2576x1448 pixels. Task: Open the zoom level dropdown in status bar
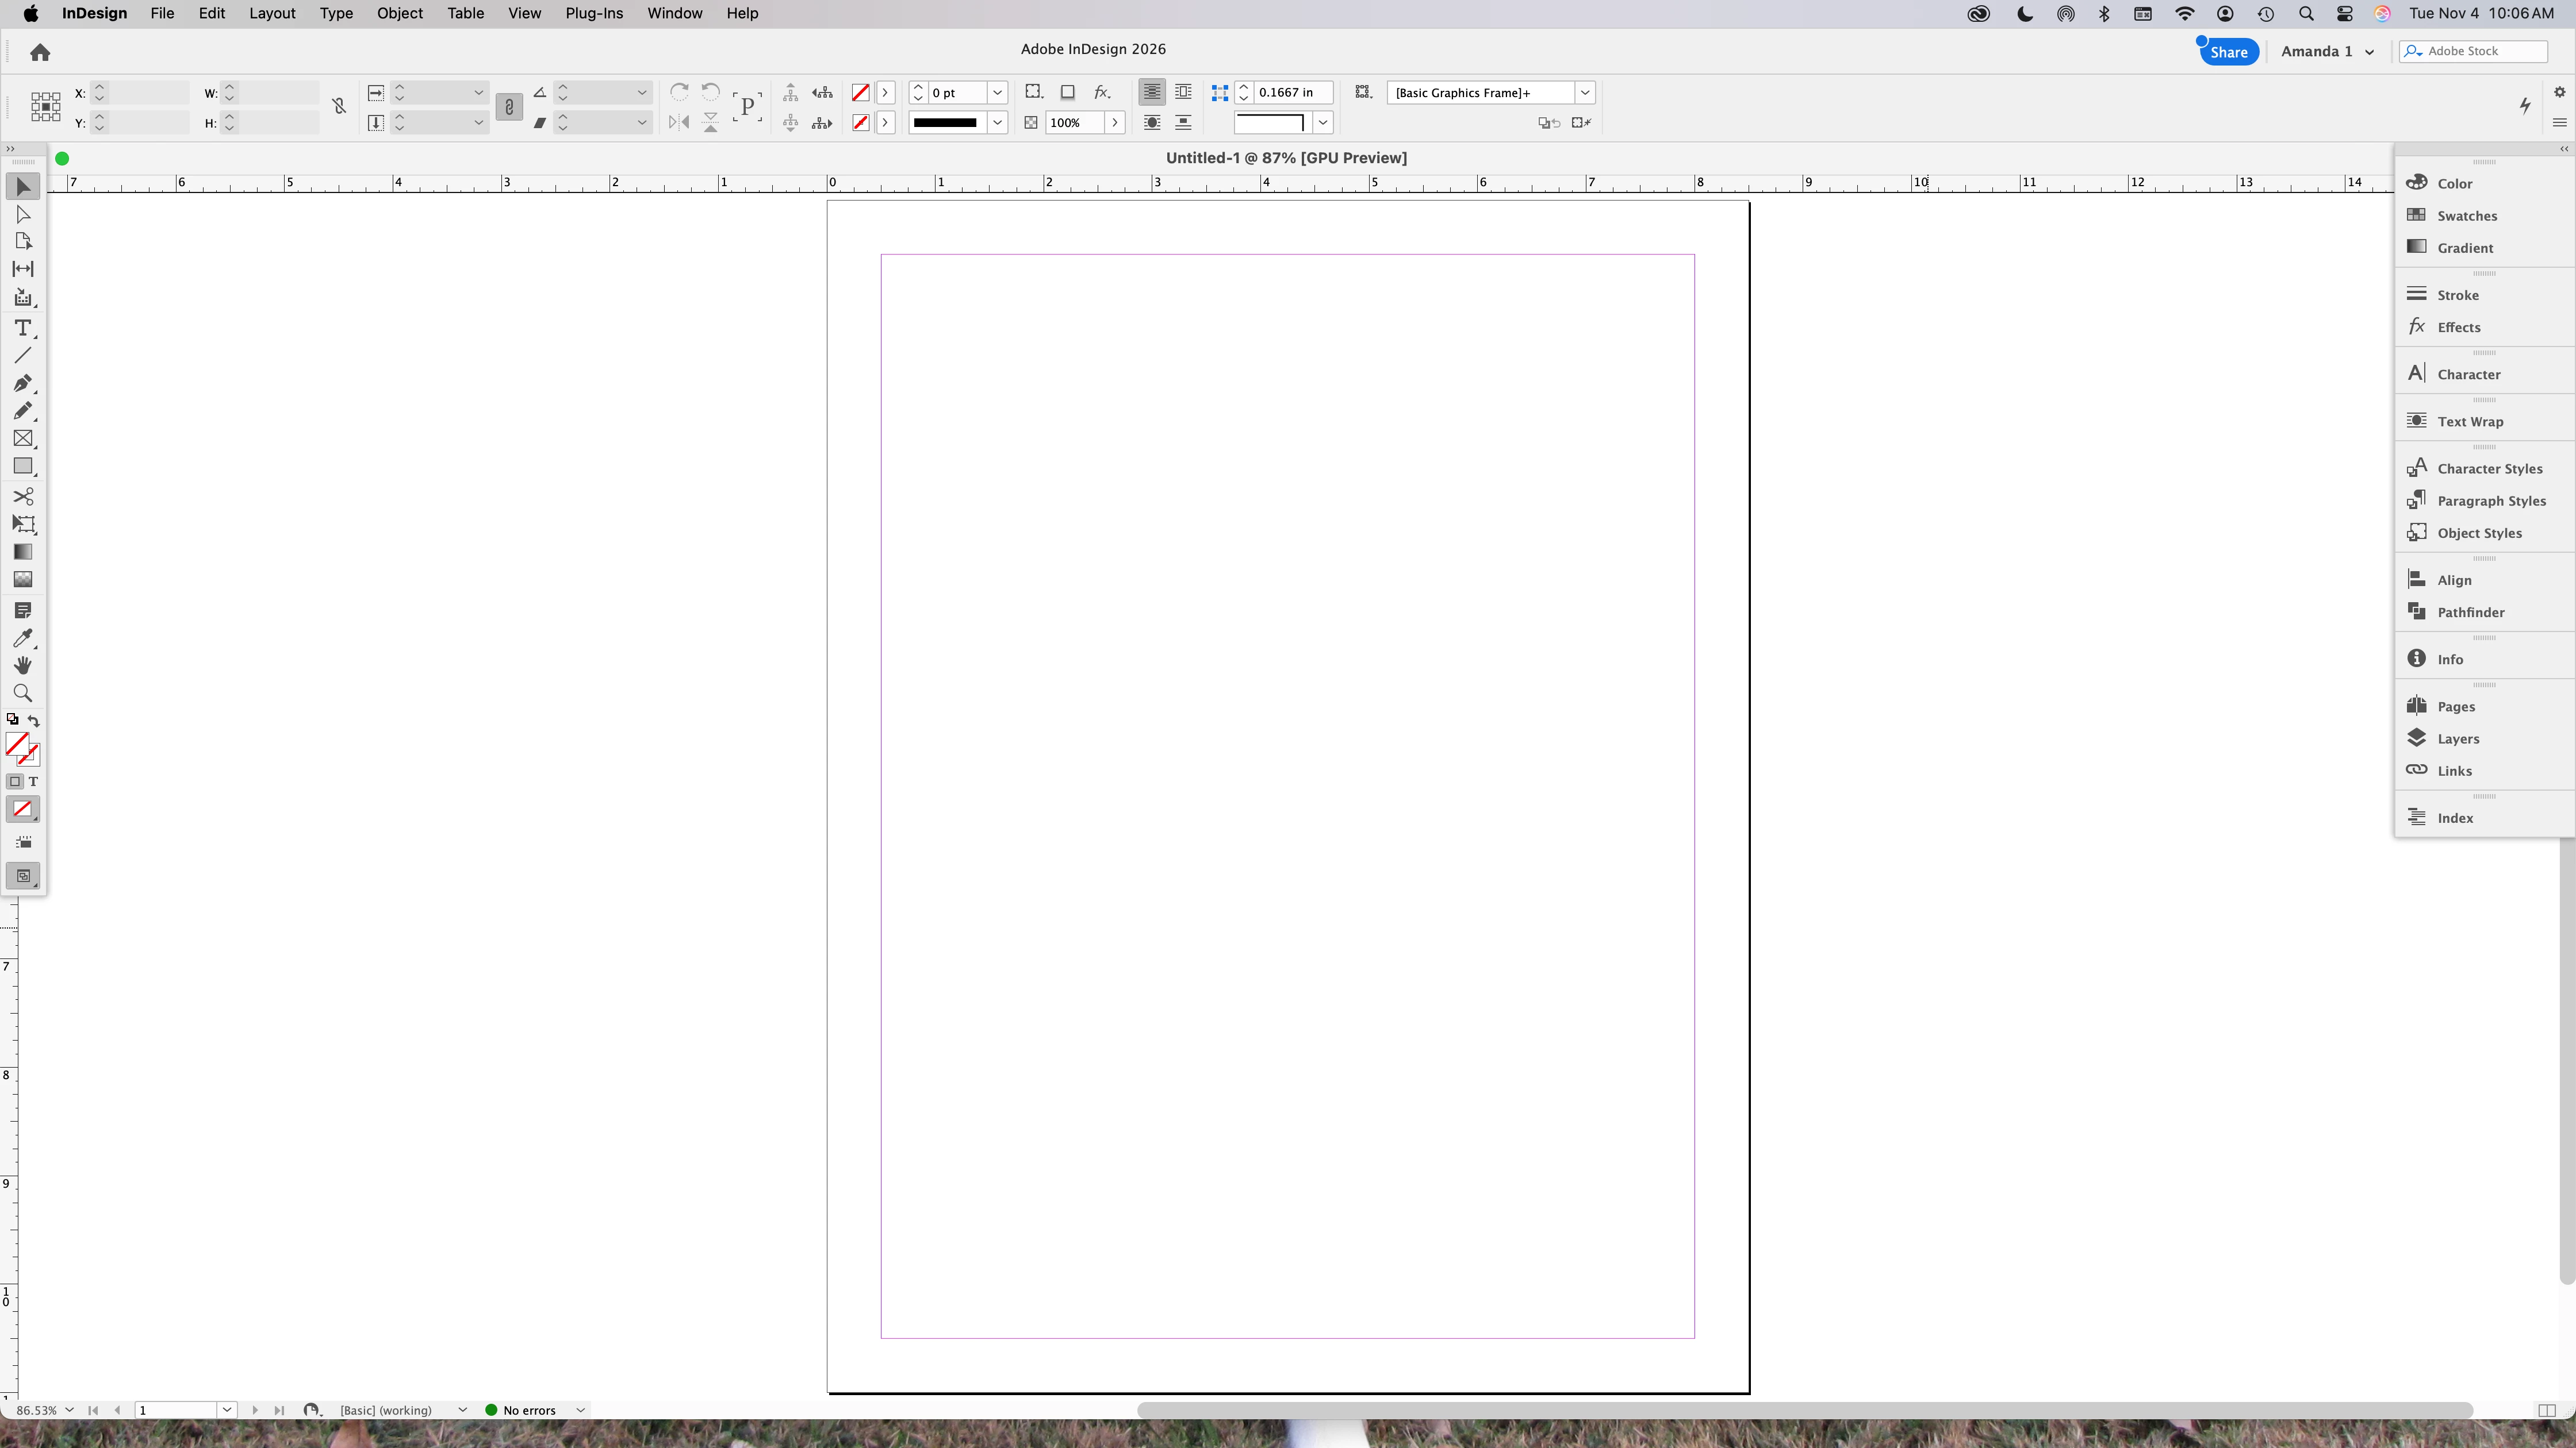point(69,1410)
